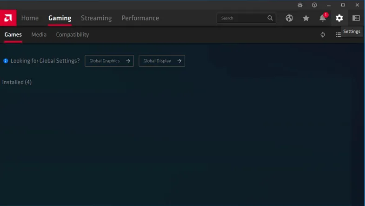Switch to list view icon
The image size is (365, 206).
(338, 35)
